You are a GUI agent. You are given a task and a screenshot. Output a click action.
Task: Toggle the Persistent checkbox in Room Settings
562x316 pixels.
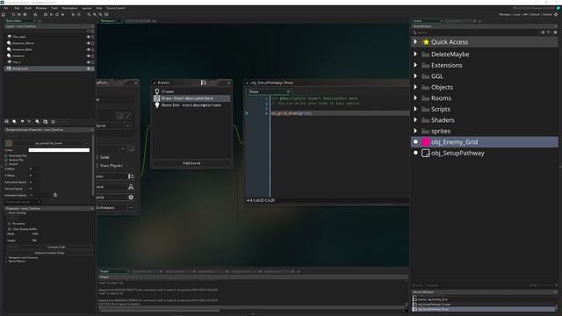[10, 224]
